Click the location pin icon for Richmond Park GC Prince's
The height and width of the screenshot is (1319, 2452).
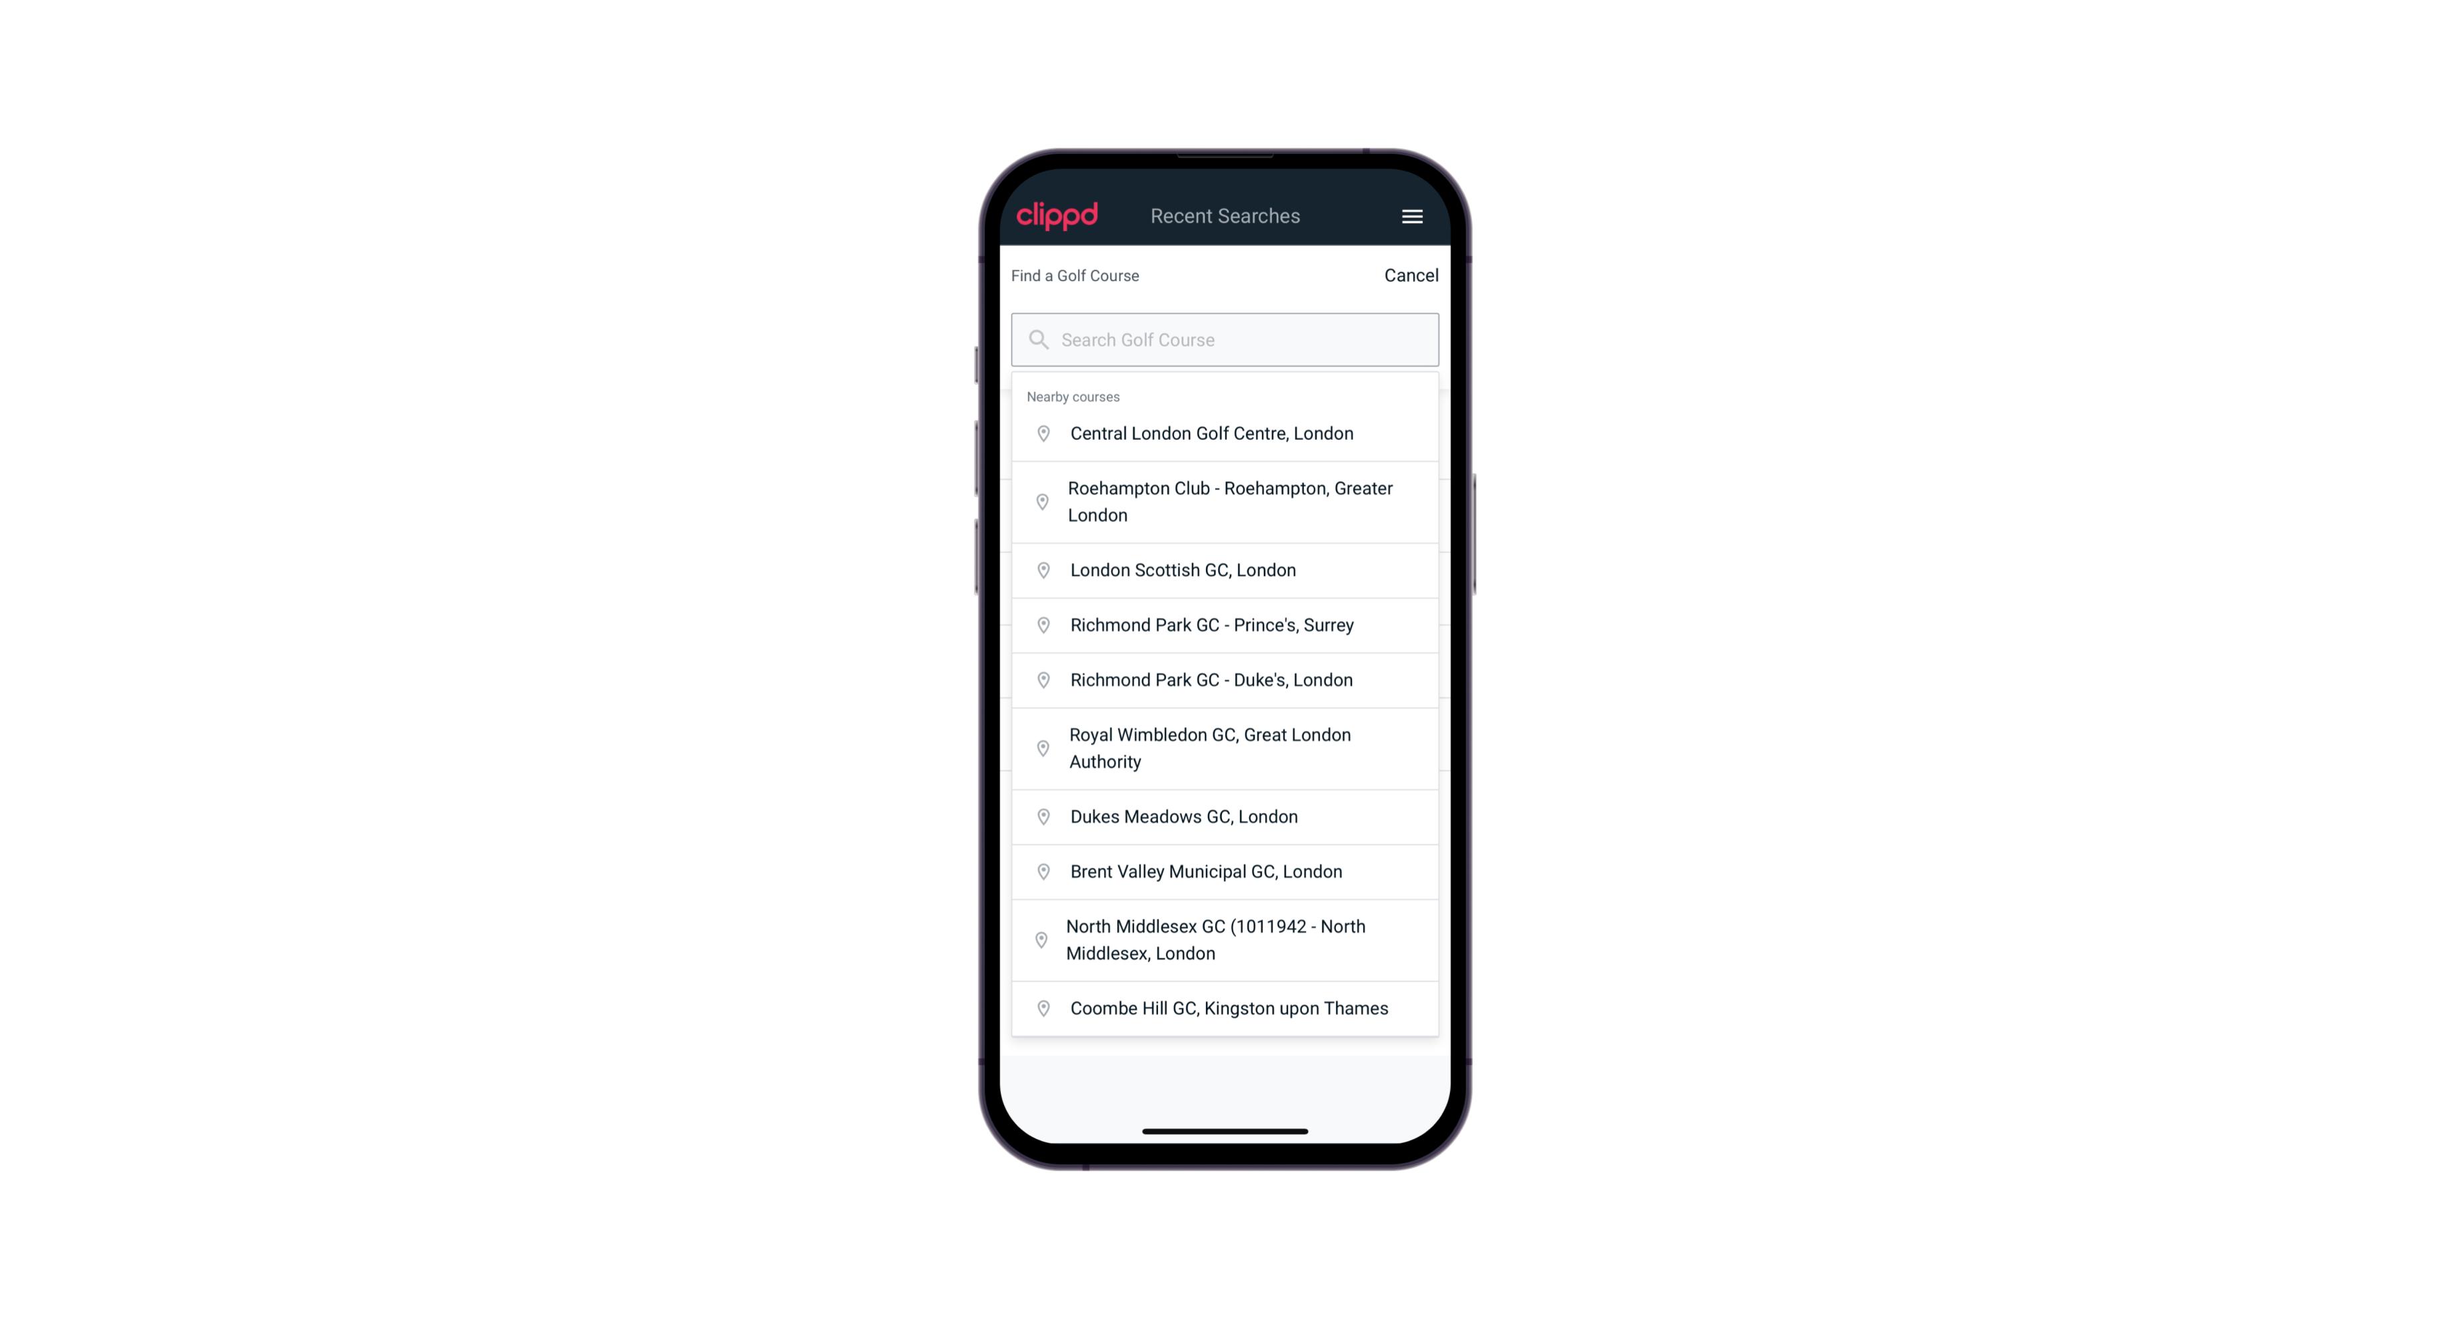pyautogui.click(x=1041, y=625)
